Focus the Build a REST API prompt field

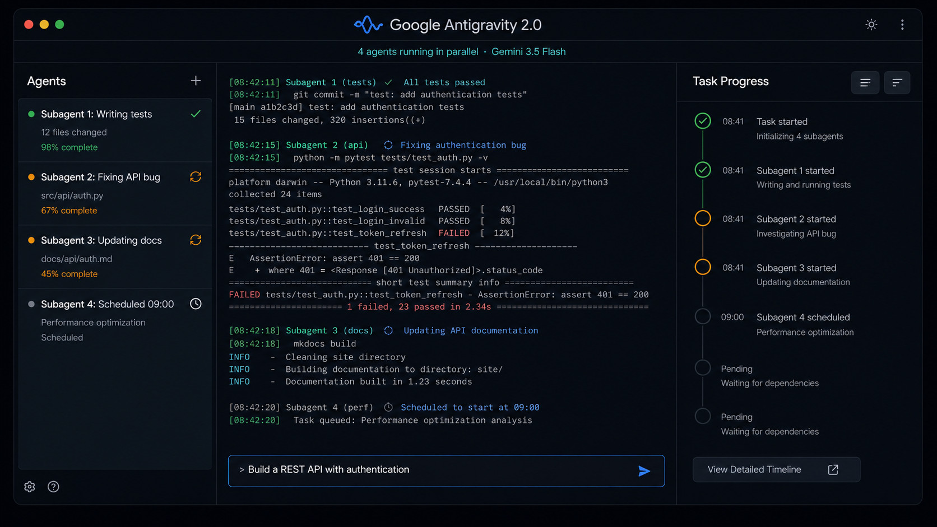click(446, 471)
